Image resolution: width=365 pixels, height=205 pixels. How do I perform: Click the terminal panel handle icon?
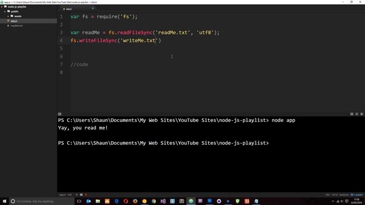point(59,114)
